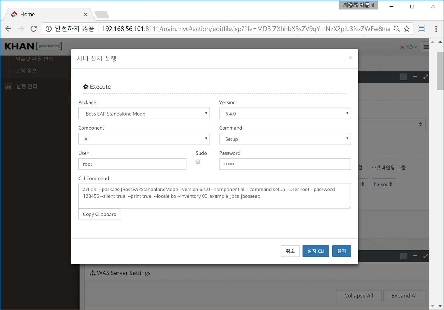Open the KHAN hamburger menu icon
Screen dimensions: 444x310
tap(426, 47)
